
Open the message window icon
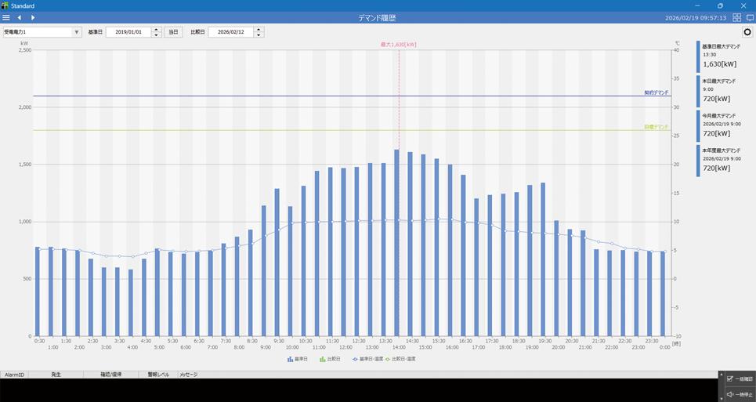tap(750, 17)
